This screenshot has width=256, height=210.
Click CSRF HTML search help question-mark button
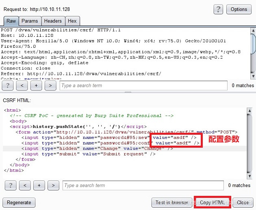(x=11, y=185)
